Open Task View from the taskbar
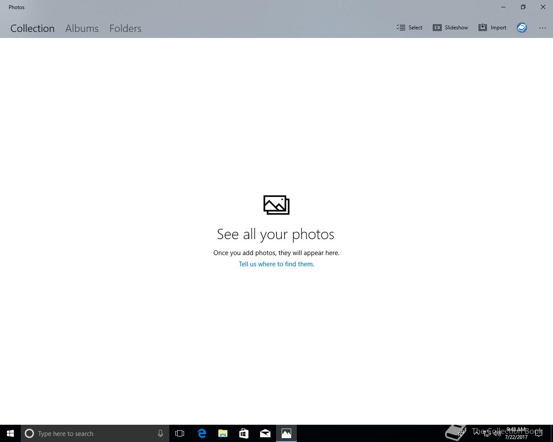This screenshot has height=442, width=553. (x=180, y=433)
